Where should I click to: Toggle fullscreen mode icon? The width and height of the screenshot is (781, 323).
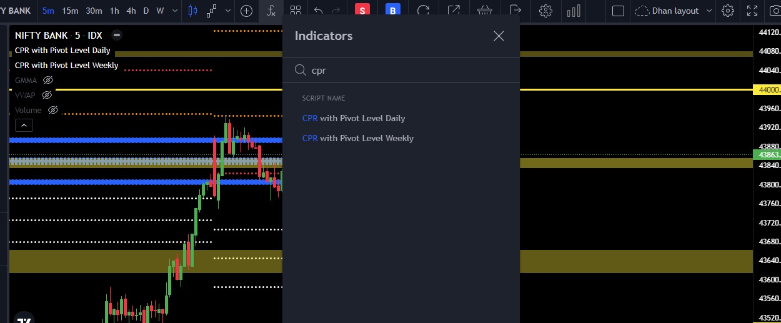752,11
